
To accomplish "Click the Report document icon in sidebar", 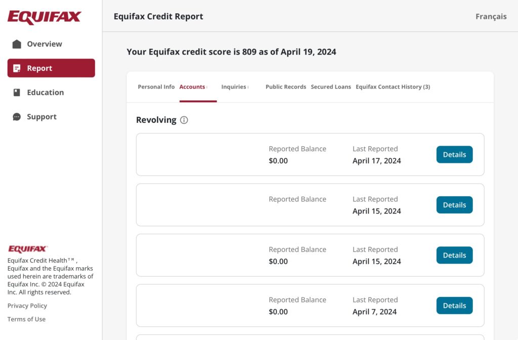I will pos(17,68).
